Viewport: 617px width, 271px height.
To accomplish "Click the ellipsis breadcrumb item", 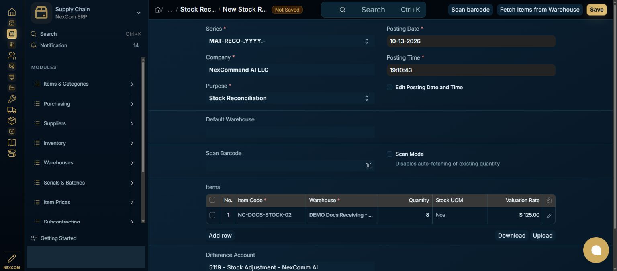I will tap(170, 10).
